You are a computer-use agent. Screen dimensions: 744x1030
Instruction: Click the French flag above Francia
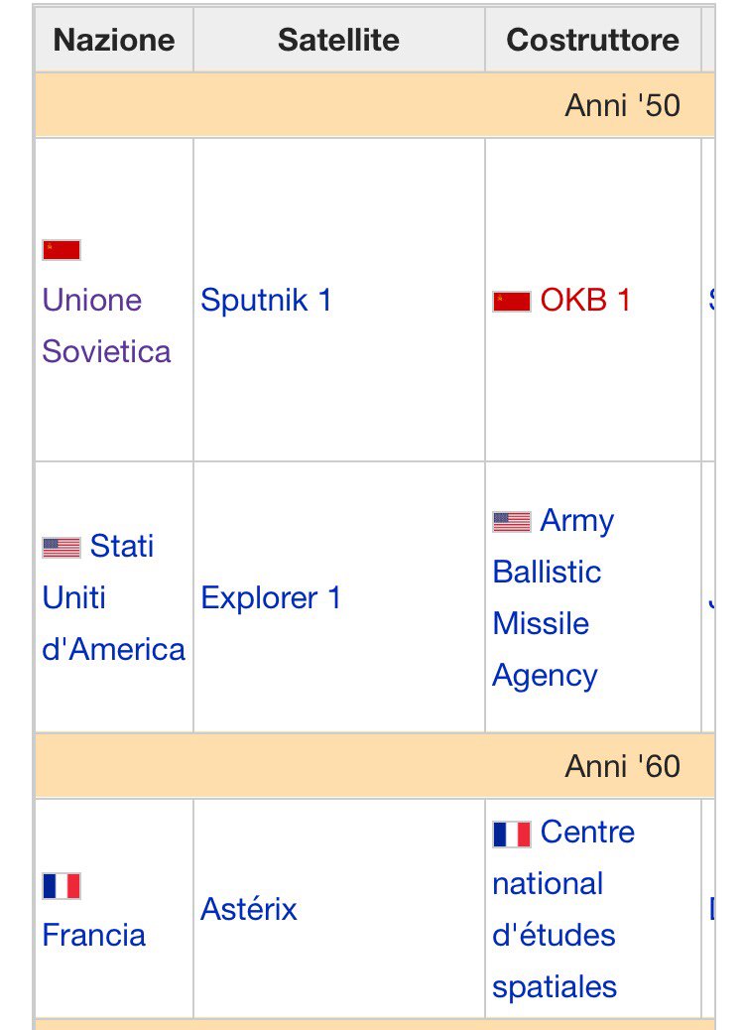pyautogui.click(x=62, y=885)
